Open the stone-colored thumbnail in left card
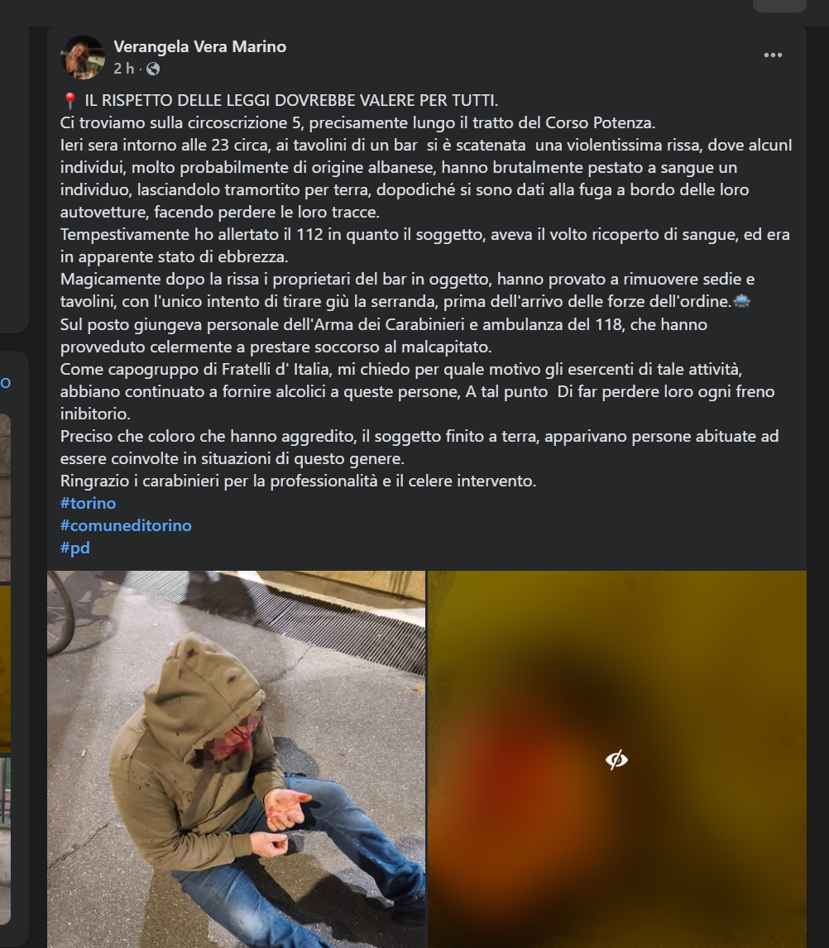The height and width of the screenshot is (948, 829). pos(6,497)
